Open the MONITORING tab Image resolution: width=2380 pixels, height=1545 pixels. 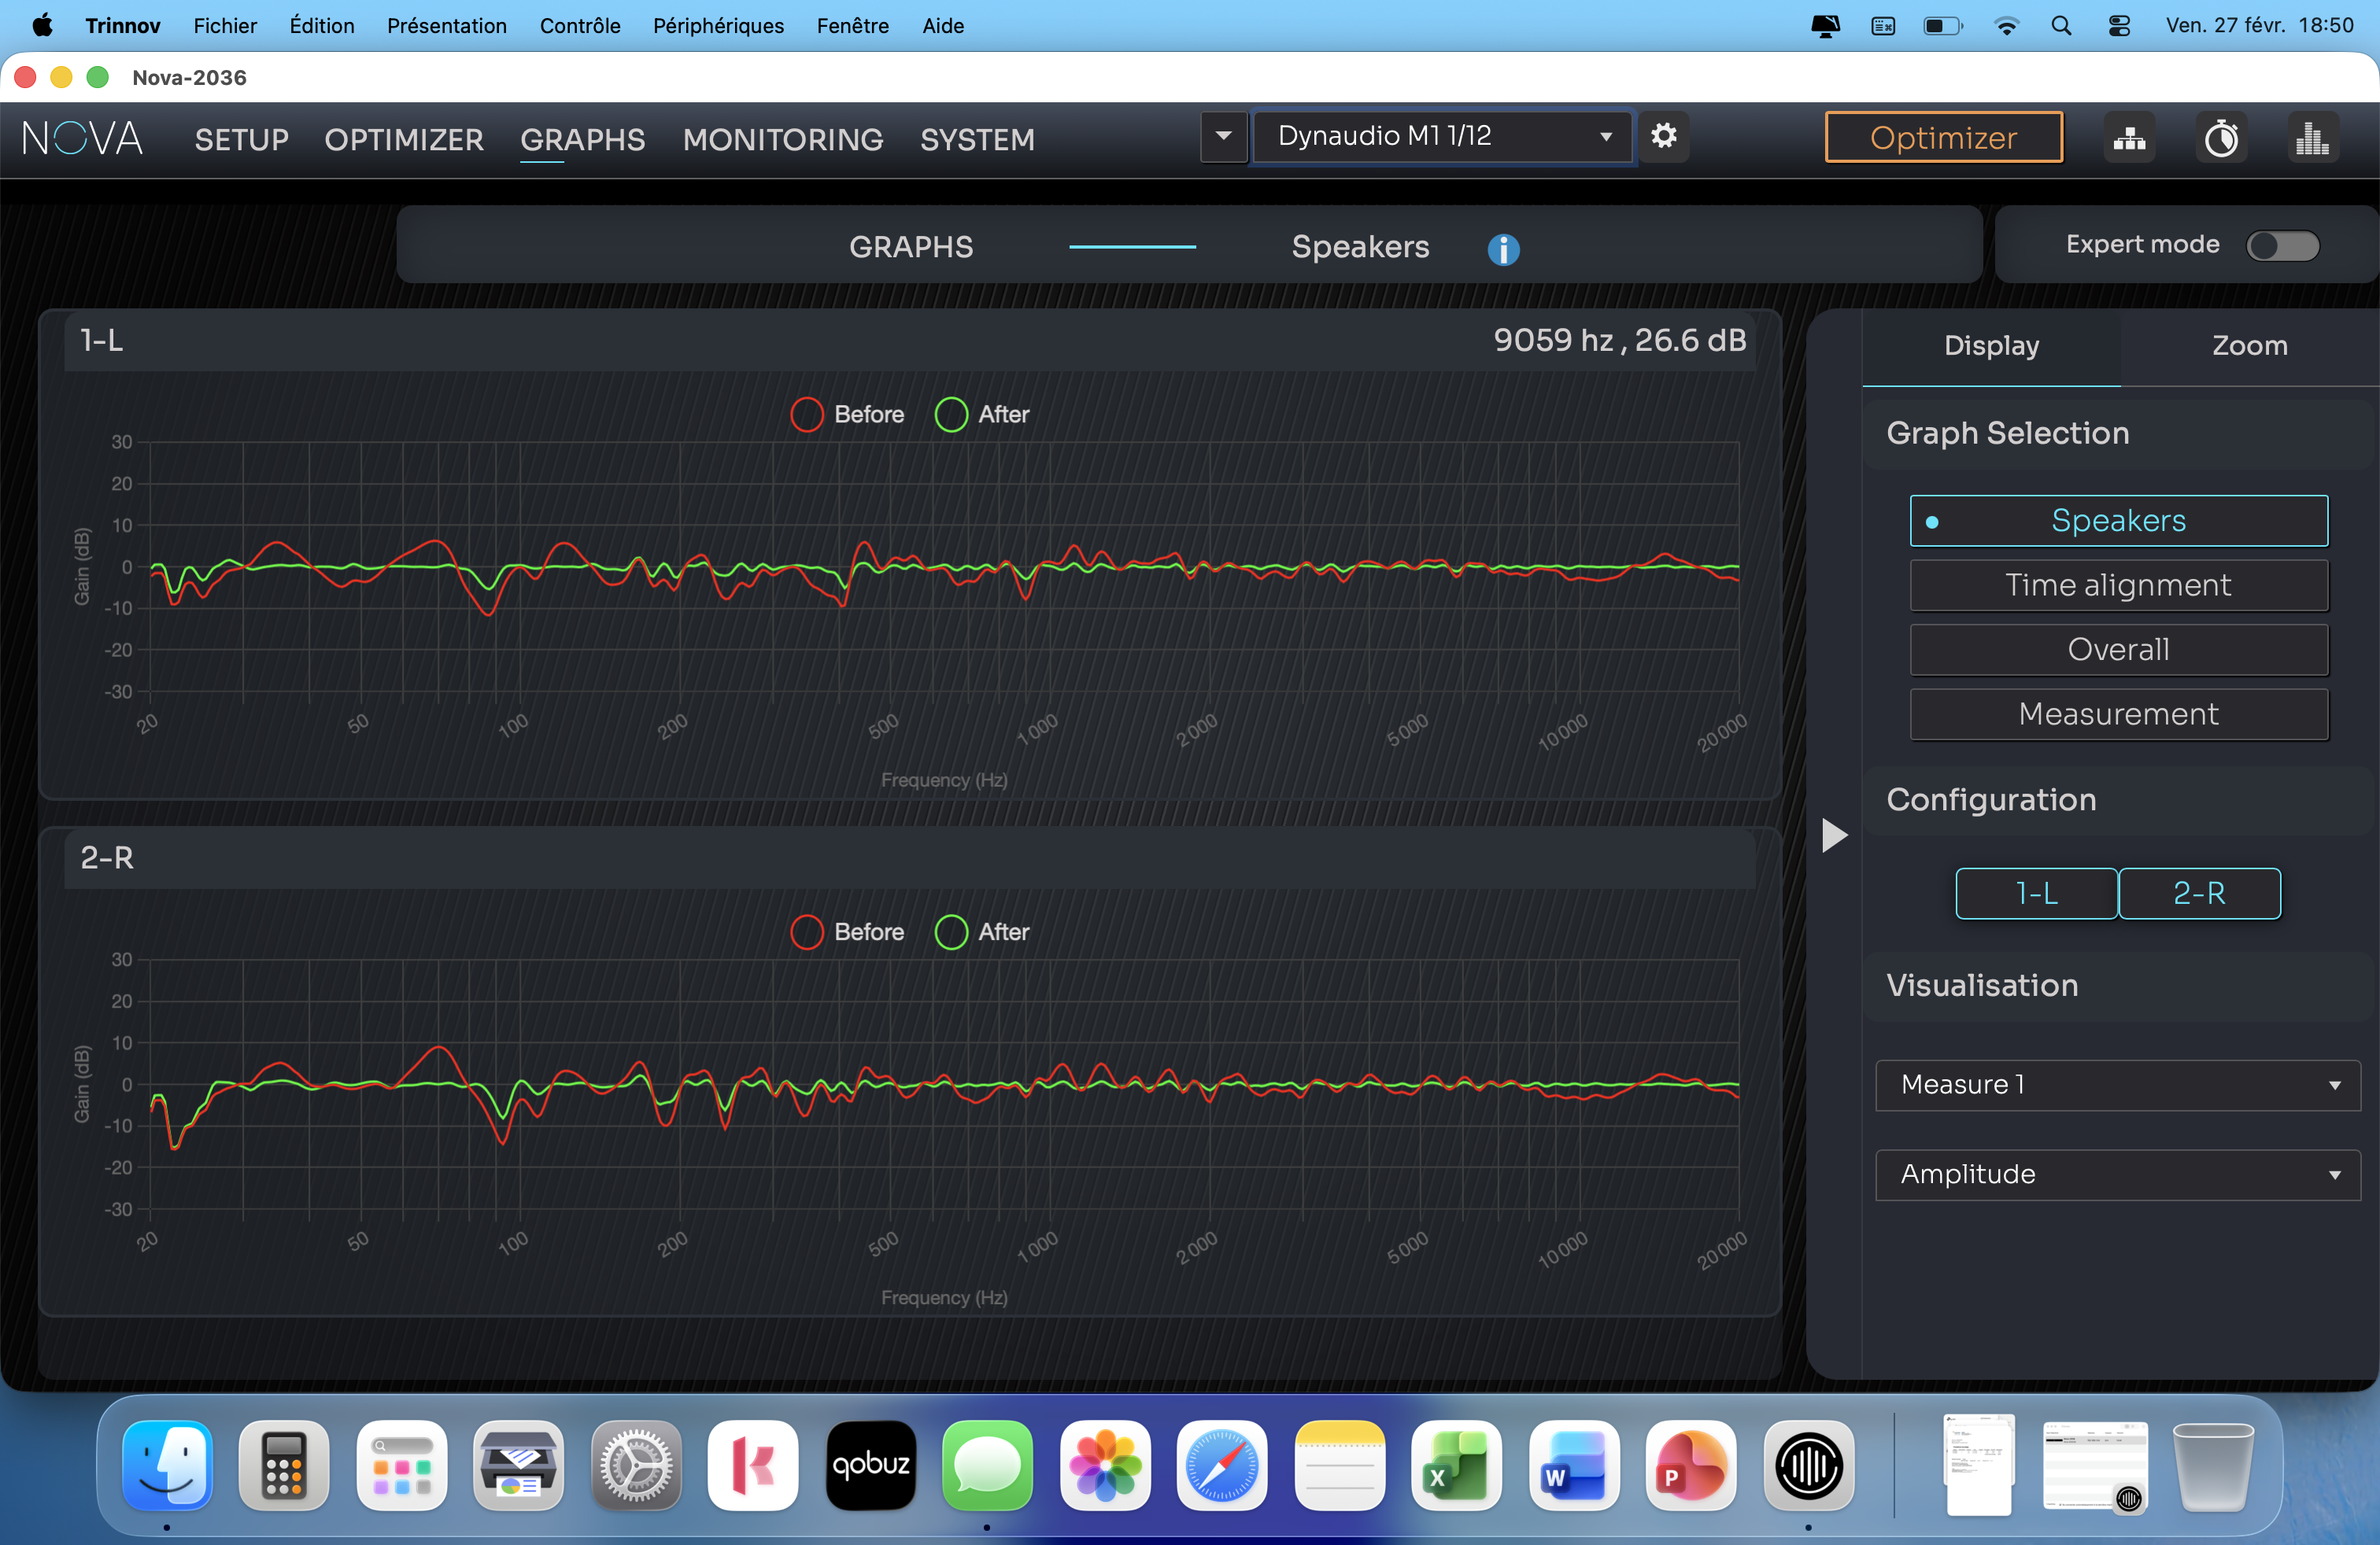click(782, 140)
